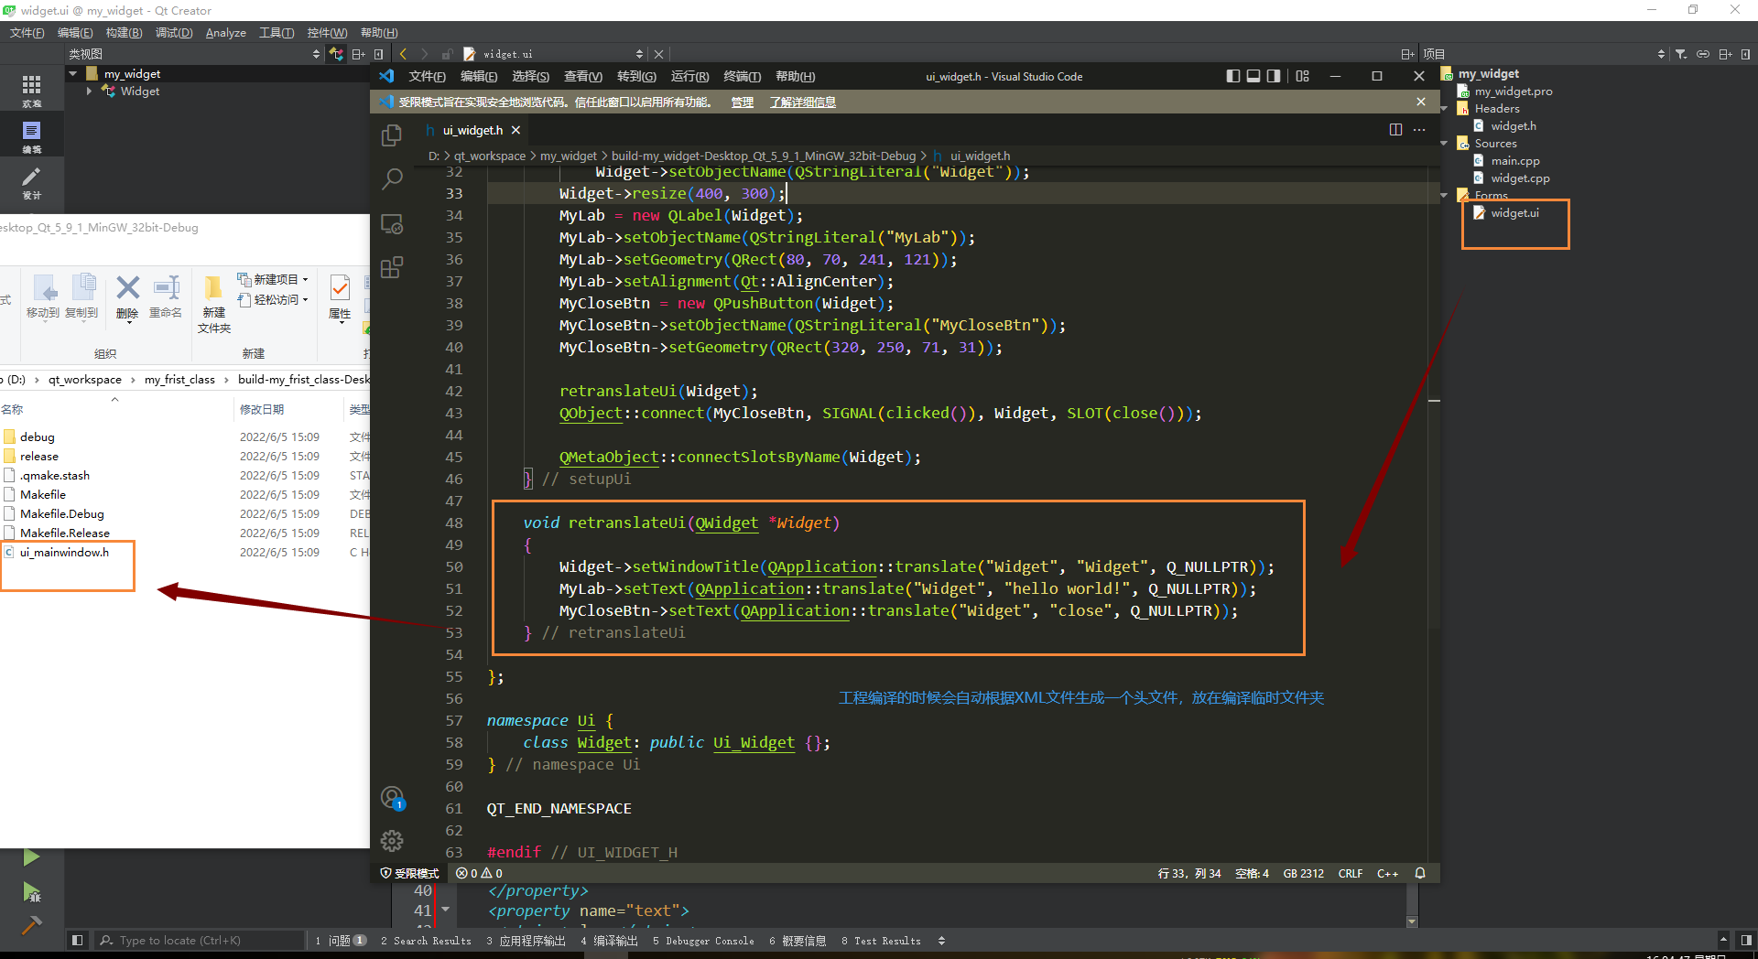
Task: Click 管理 in the restricted mode banner
Action: [742, 102]
